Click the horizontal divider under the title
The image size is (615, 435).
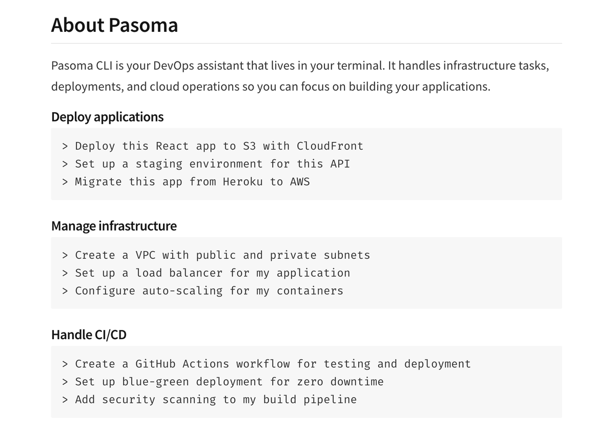click(306, 44)
